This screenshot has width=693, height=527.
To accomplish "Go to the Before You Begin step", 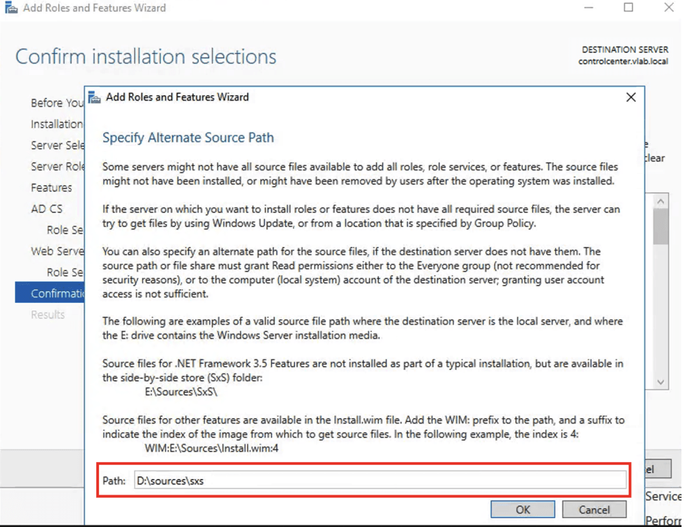I will 57,103.
